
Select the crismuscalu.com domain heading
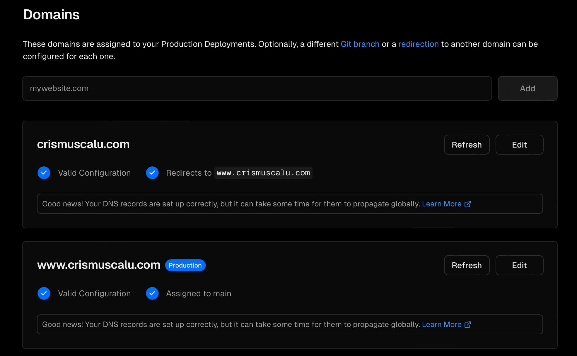pyautogui.click(x=83, y=144)
